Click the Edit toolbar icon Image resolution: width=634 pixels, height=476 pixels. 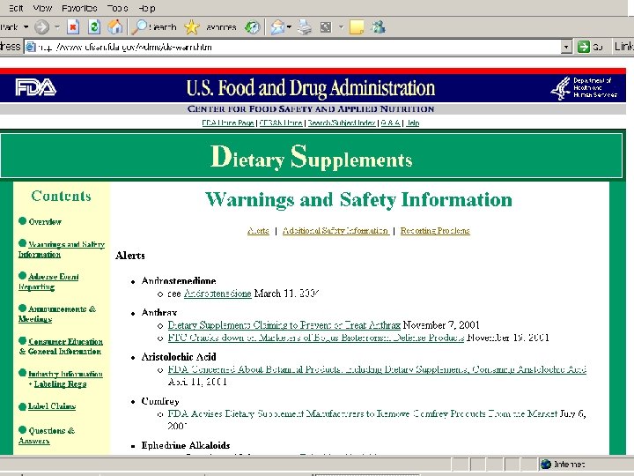pyautogui.click(x=326, y=27)
